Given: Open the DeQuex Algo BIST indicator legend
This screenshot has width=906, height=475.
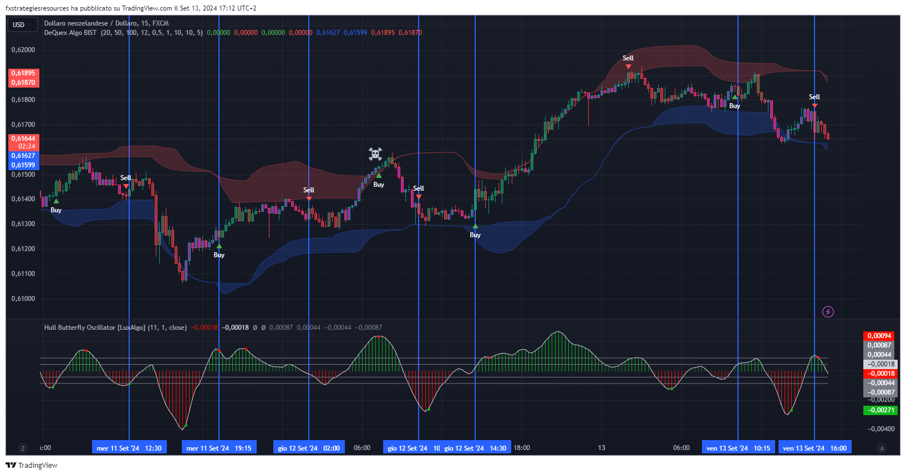Looking at the screenshot, I should tap(70, 33).
